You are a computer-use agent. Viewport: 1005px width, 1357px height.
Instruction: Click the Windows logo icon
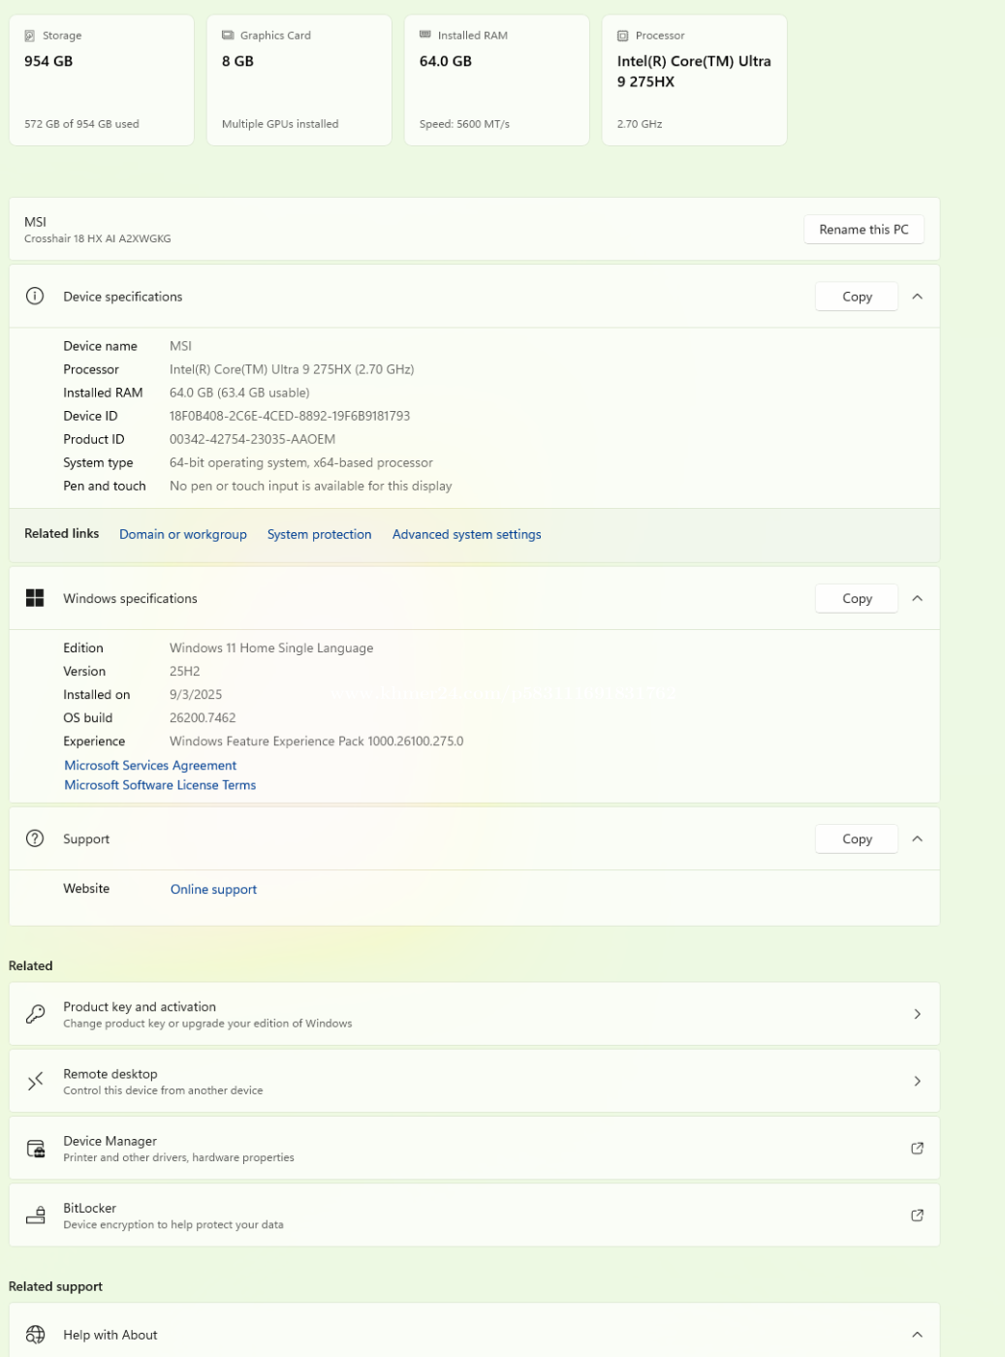(35, 598)
